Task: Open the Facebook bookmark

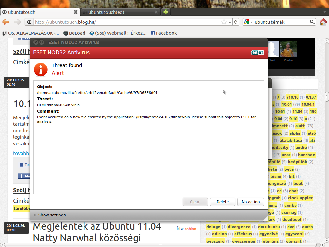Action: point(164,33)
